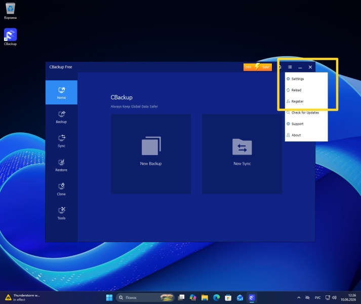The height and width of the screenshot is (304, 361).
Task: Open the Restore sidebar section
Action: click(x=61, y=165)
